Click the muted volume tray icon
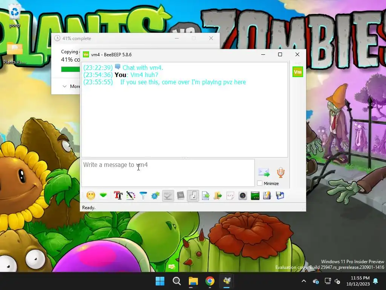 click(337, 281)
